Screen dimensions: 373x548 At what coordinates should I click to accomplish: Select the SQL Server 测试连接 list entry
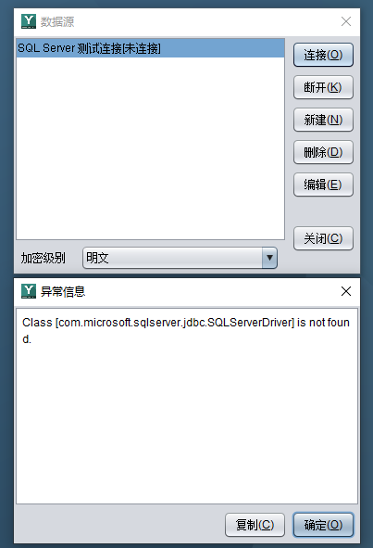tap(150, 48)
